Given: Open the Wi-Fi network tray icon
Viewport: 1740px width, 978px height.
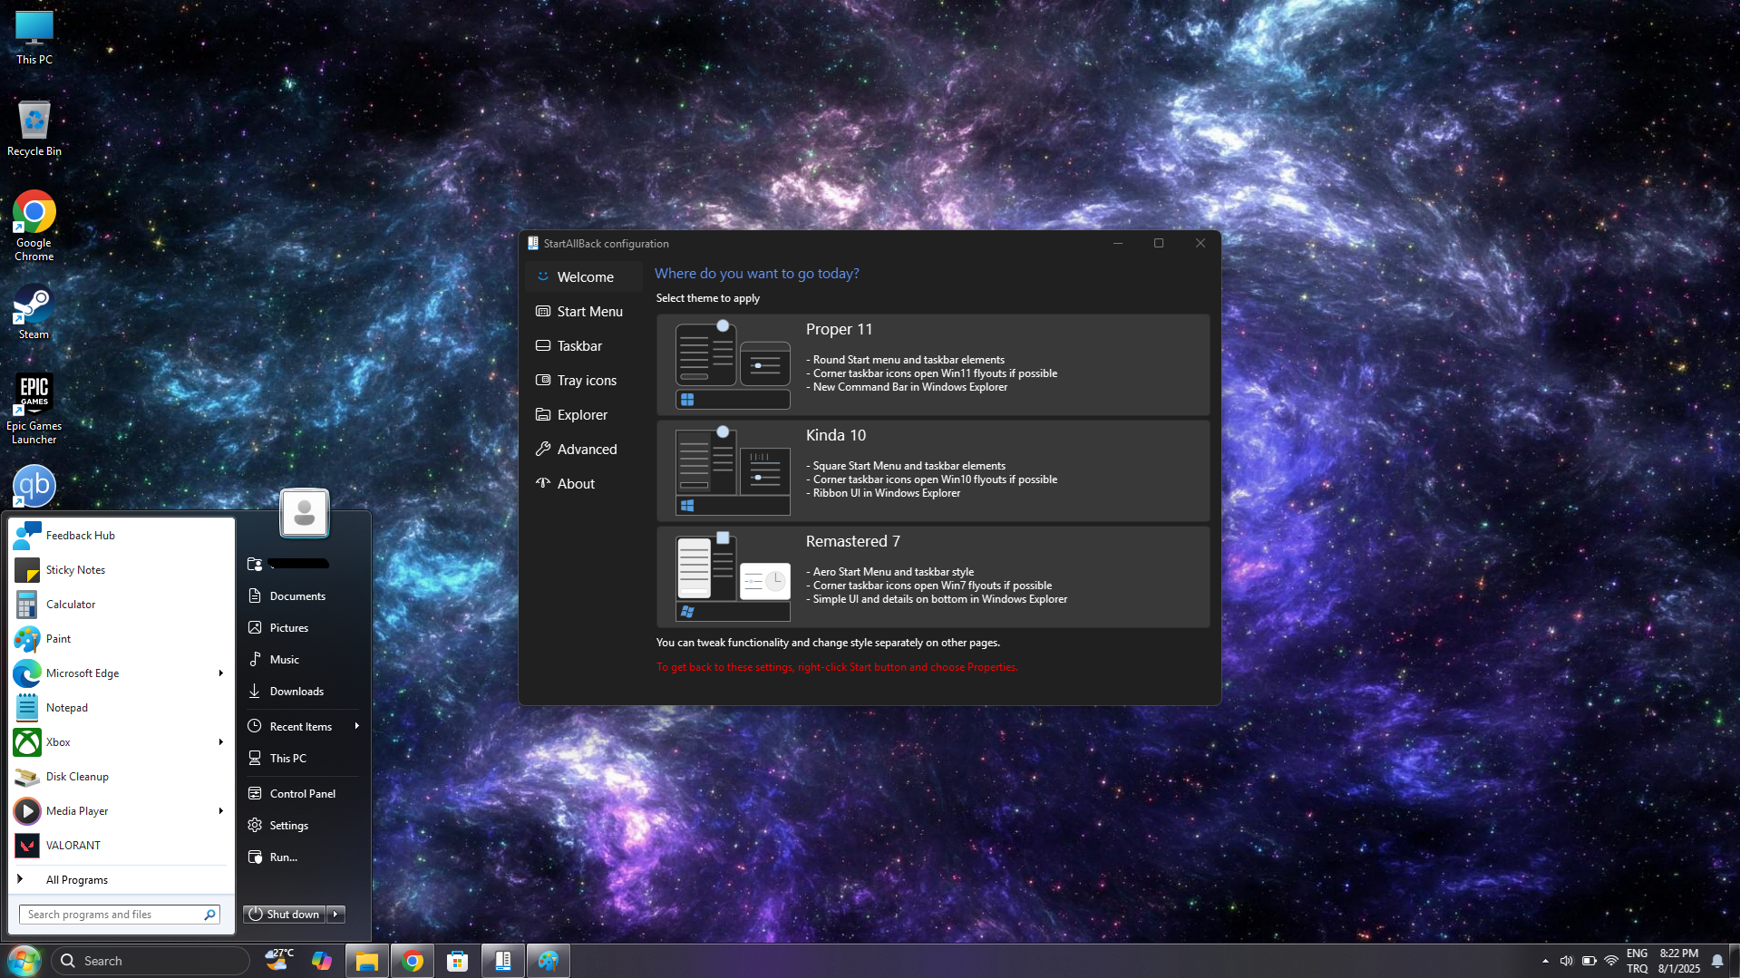Looking at the screenshot, I should 1611,961.
